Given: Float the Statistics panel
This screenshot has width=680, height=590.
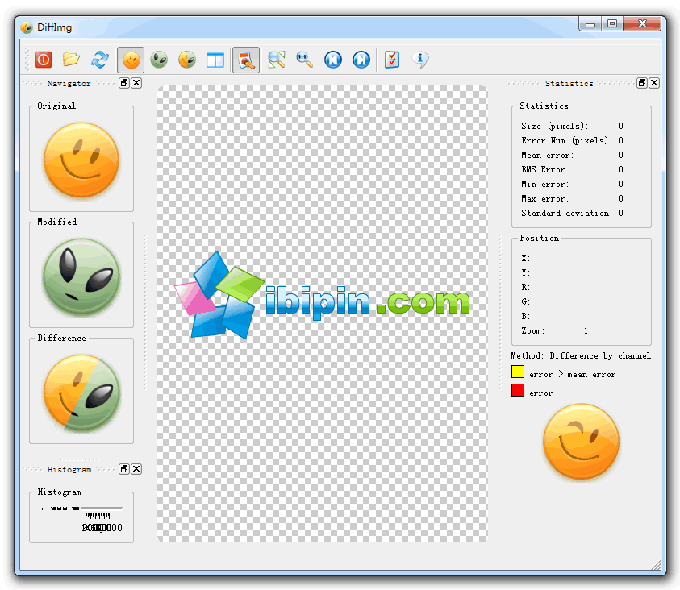Looking at the screenshot, I should point(642,83).
